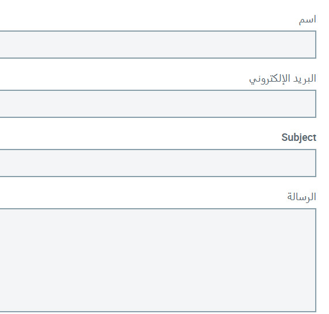Focus the input beneath the Subject heading
Viewport: 329px width, 314px height.
point(158,163)
